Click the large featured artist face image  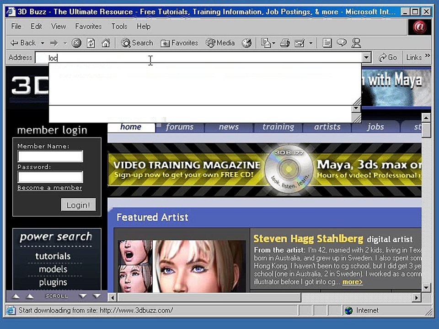coord(199,266)
